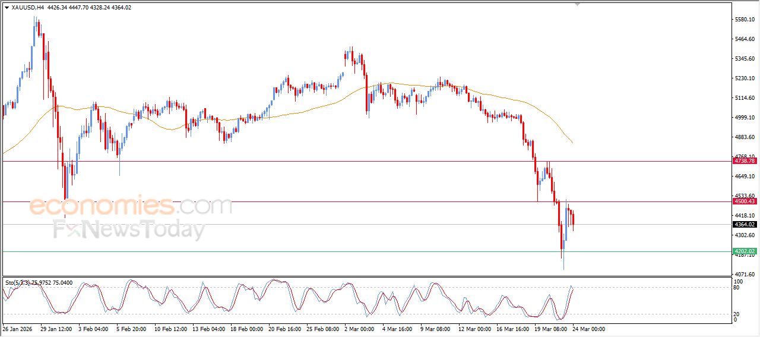Click the 4649.10 value on price scale
The width and height of the screenshot is (760, 337).
pyautogui.click(x=743, y=177)
